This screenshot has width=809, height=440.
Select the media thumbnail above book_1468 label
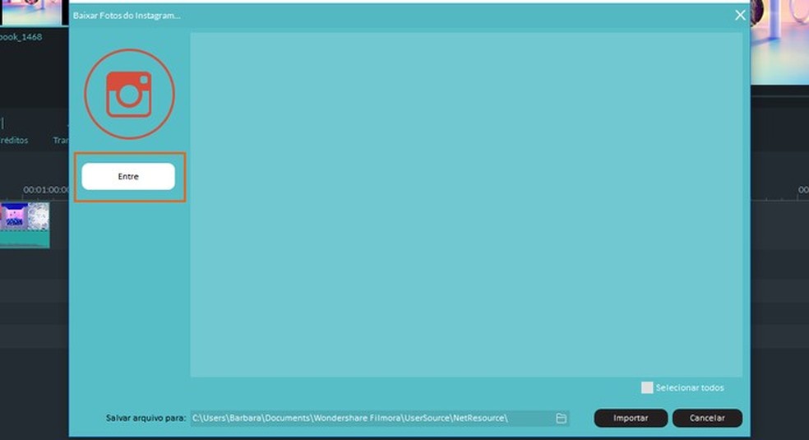pyautogui.click(x=31, y=12)
